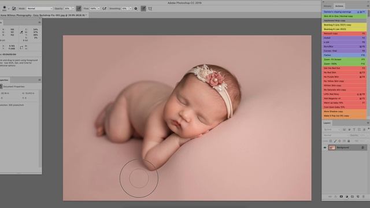Image resolution: width=370 pixels, height=208 pixels.
Task: Open the Opacity slider arrow
Action: 73,9
